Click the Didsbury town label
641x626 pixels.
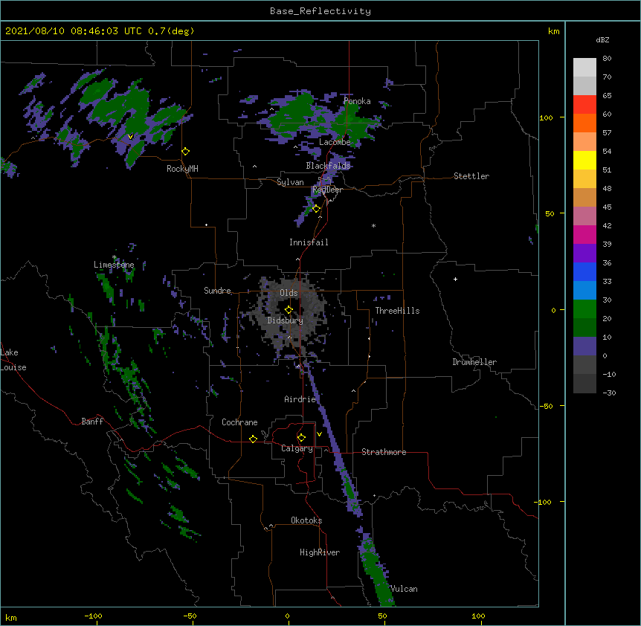point(286,320)
